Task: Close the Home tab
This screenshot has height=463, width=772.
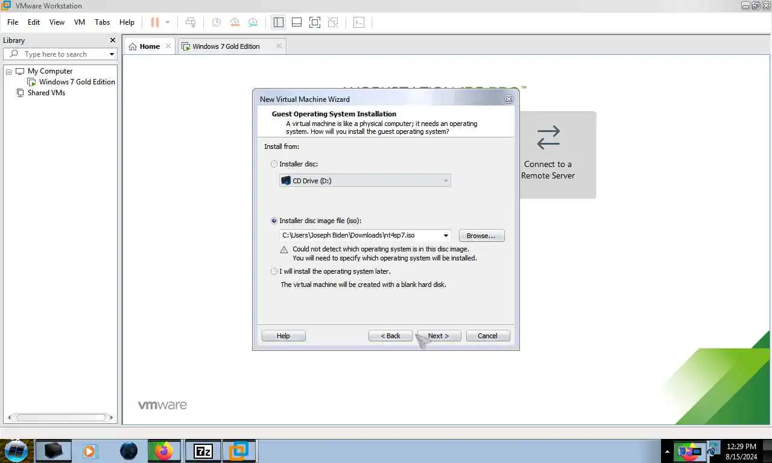Action: click(168, 46)
